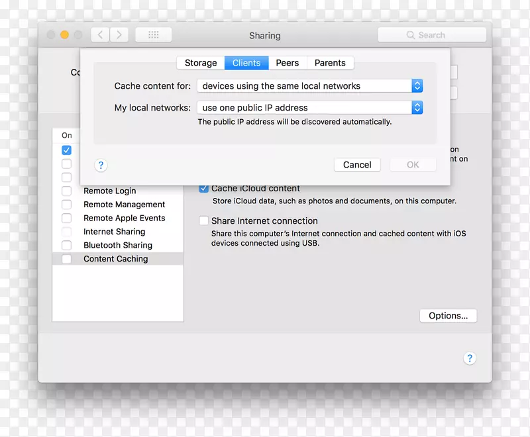Click the help button at window bottom right
The image size is (530, 437).
point(469,358)
